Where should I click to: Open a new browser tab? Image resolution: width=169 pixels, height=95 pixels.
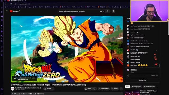[x=26, y=1]
